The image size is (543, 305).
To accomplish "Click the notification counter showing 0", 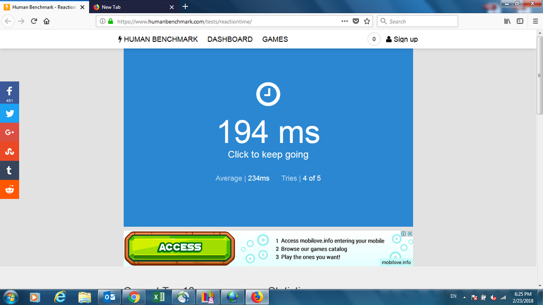I will click(374, 39).
